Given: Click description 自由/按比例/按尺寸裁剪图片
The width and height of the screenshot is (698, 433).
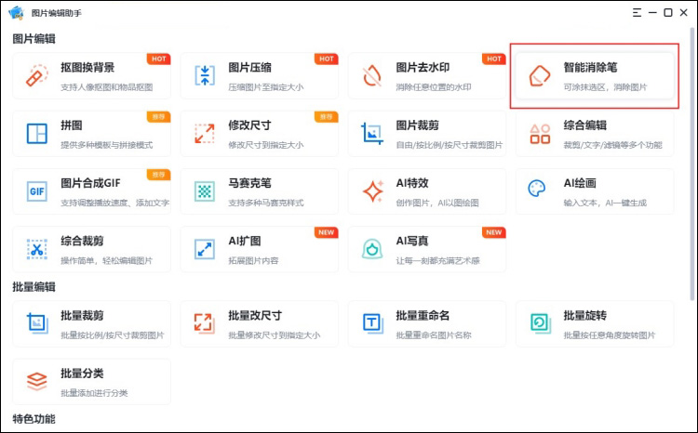Looking at the screenshot, I should point(450,145).
